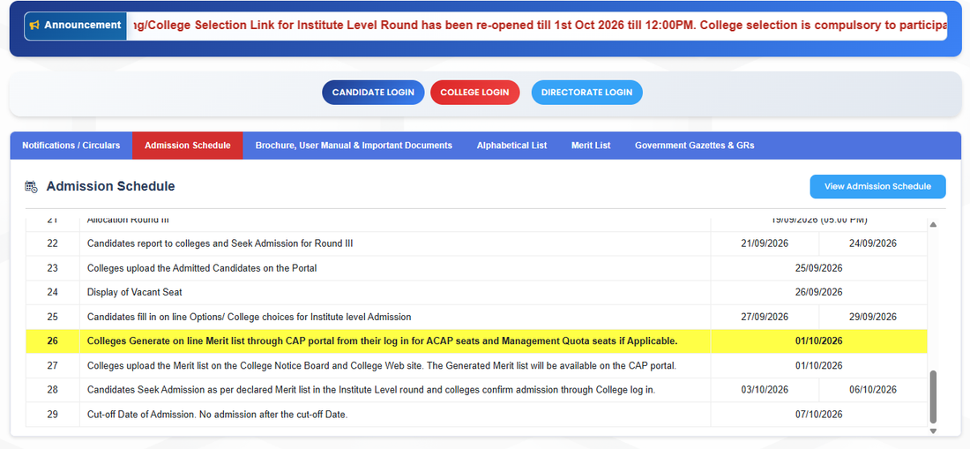Click serial number 22 cell
970x449 pixels.
click(53, 243)
